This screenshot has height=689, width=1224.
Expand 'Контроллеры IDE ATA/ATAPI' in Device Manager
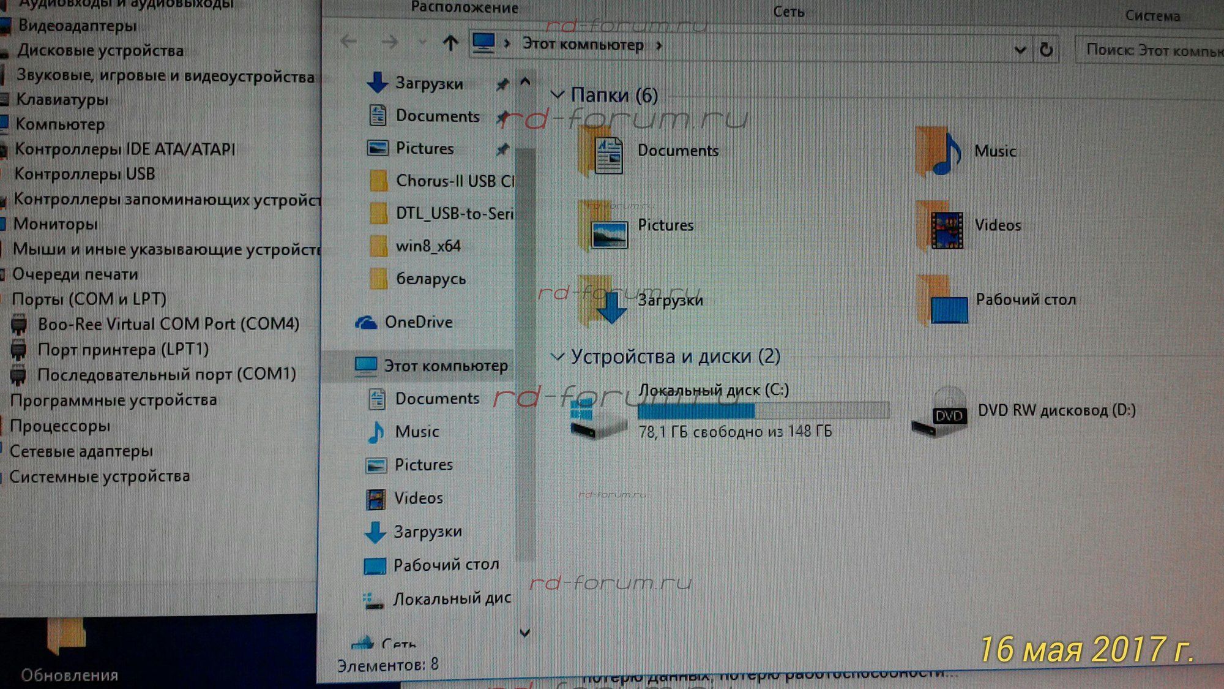coord(125,149)
